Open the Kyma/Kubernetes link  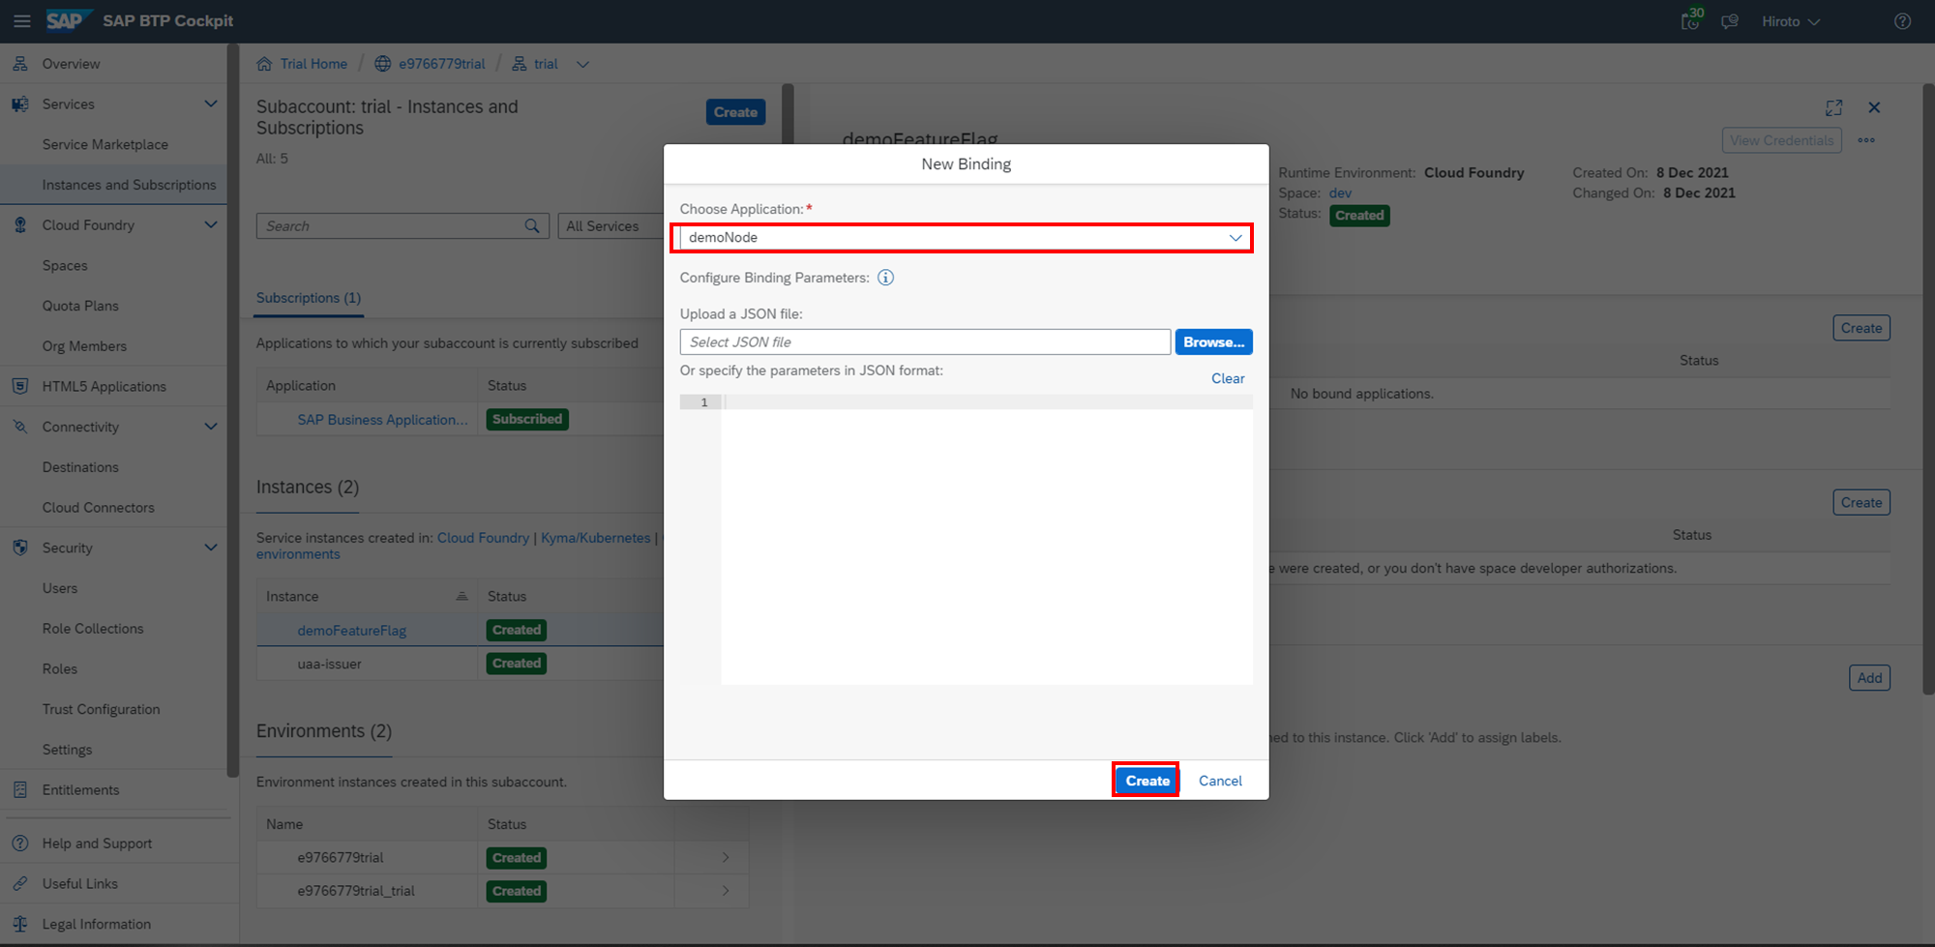point(595,538)
